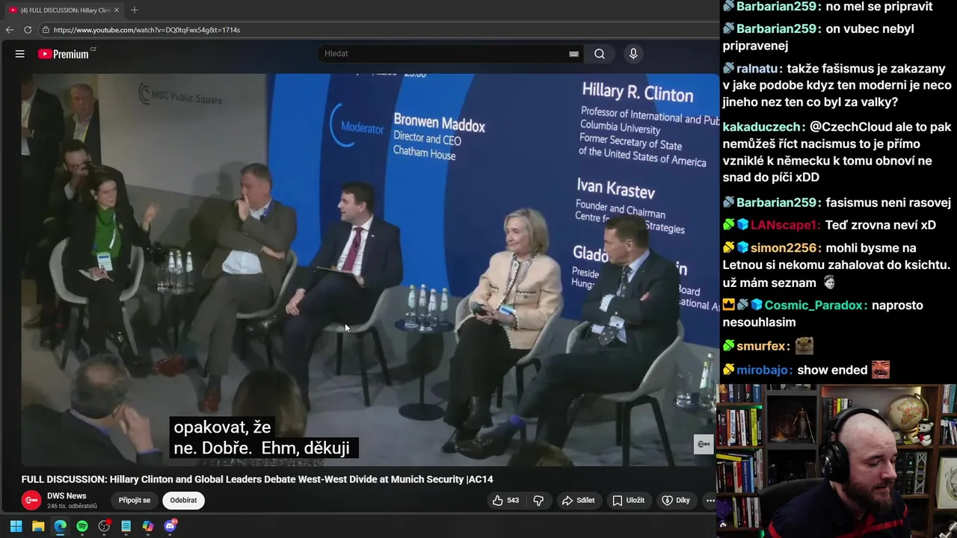Click the subtitle text 'ne. Dobře. Ehm, děkuji'
The image size is (957, 538).
tap(262, 448)
